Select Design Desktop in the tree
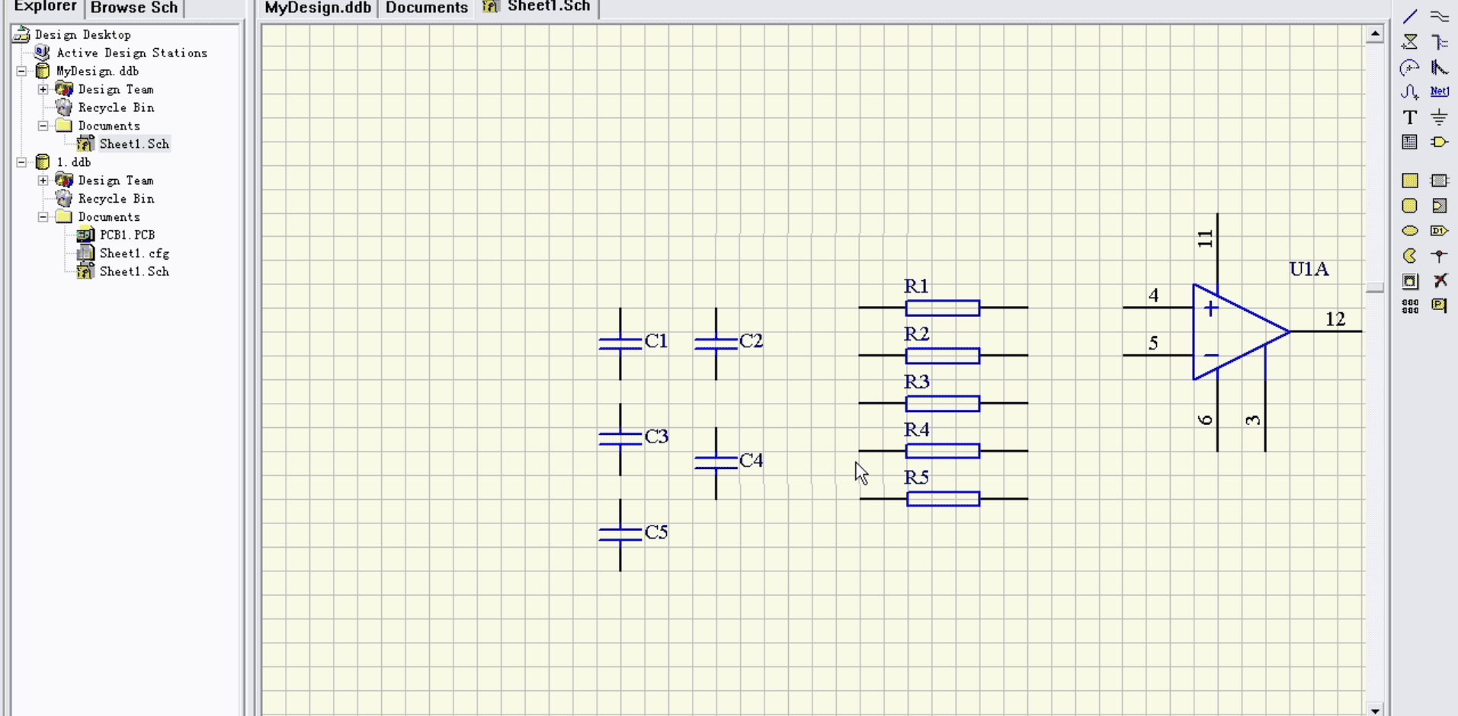This screenshot has width=1458, height=716. (82, 34)
